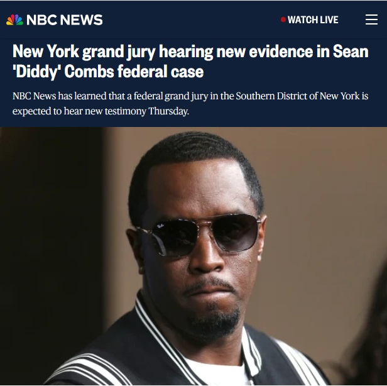Screen dimensions: 387x386
Task: Open the hamburger navigation menu
Action: [371, 19]
